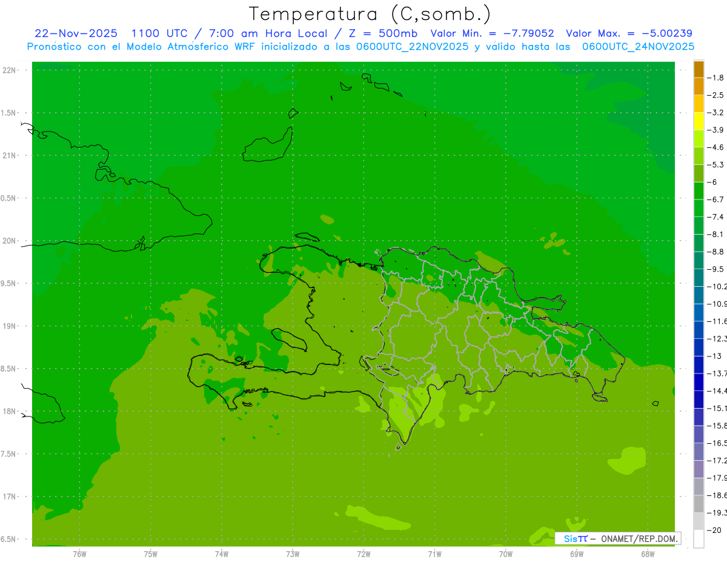727x562 pixels.
Task: Click the "70W" longitude label
Action: coord(506,554)
